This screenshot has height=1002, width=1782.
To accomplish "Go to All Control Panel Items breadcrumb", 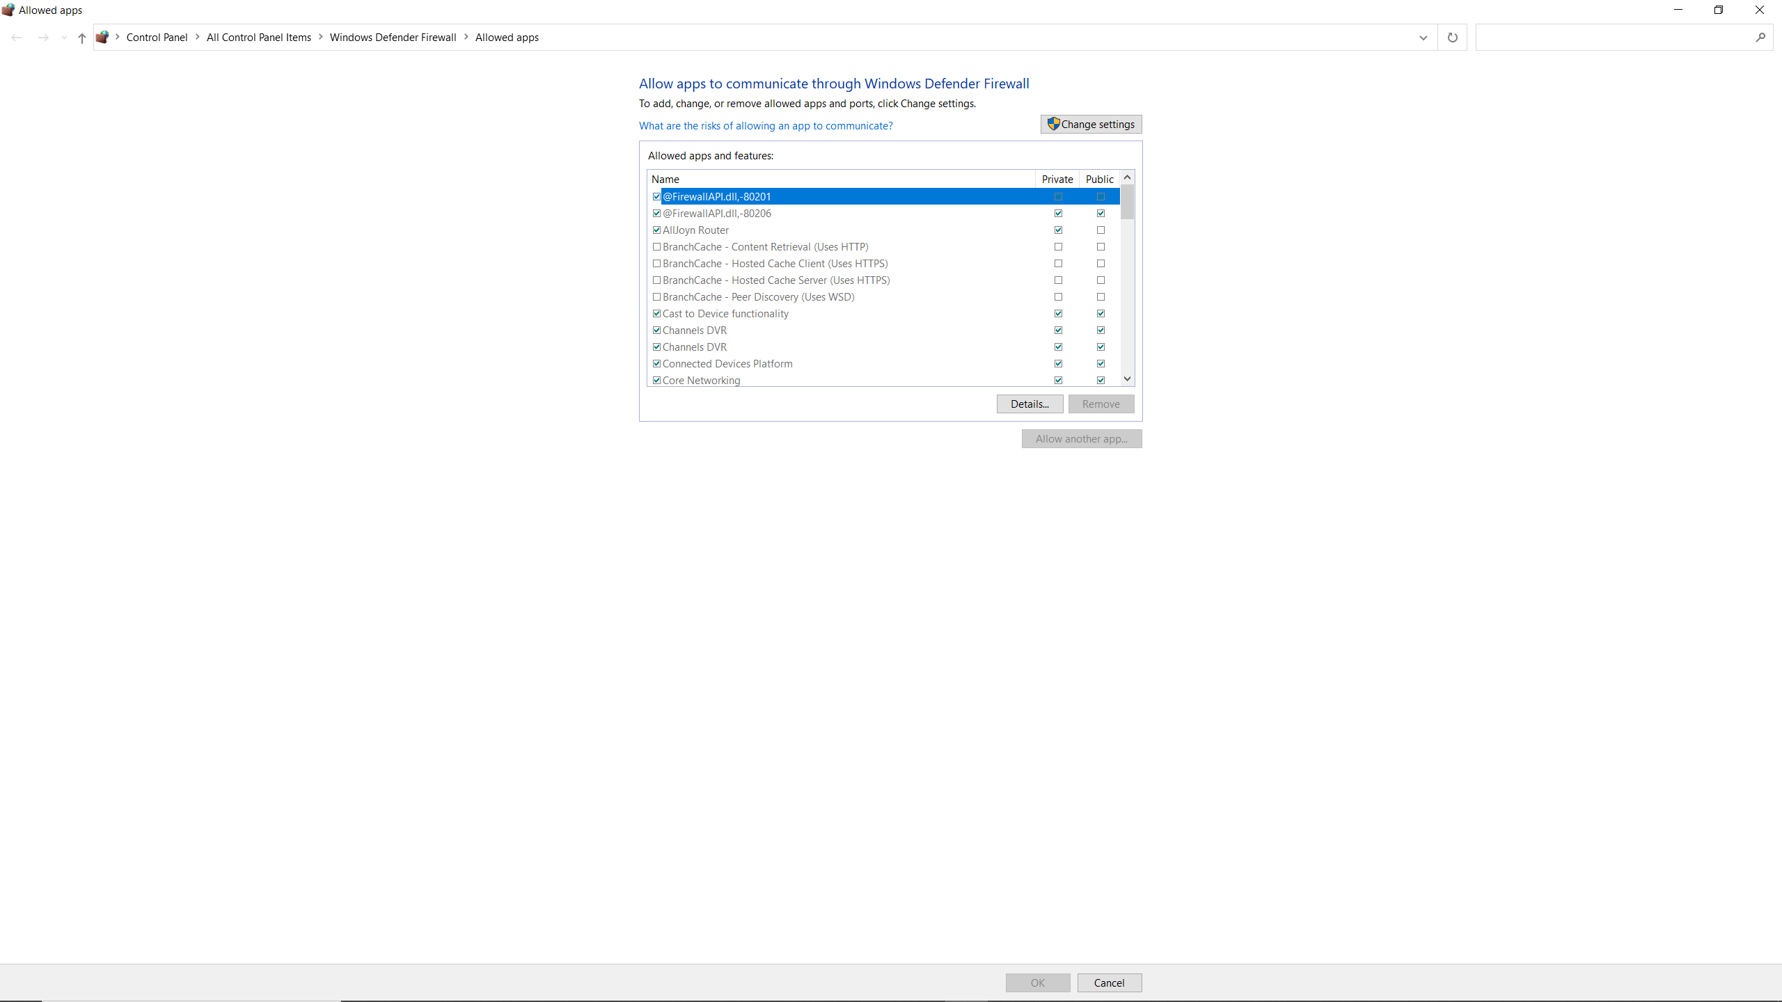I will coord(258,38).
